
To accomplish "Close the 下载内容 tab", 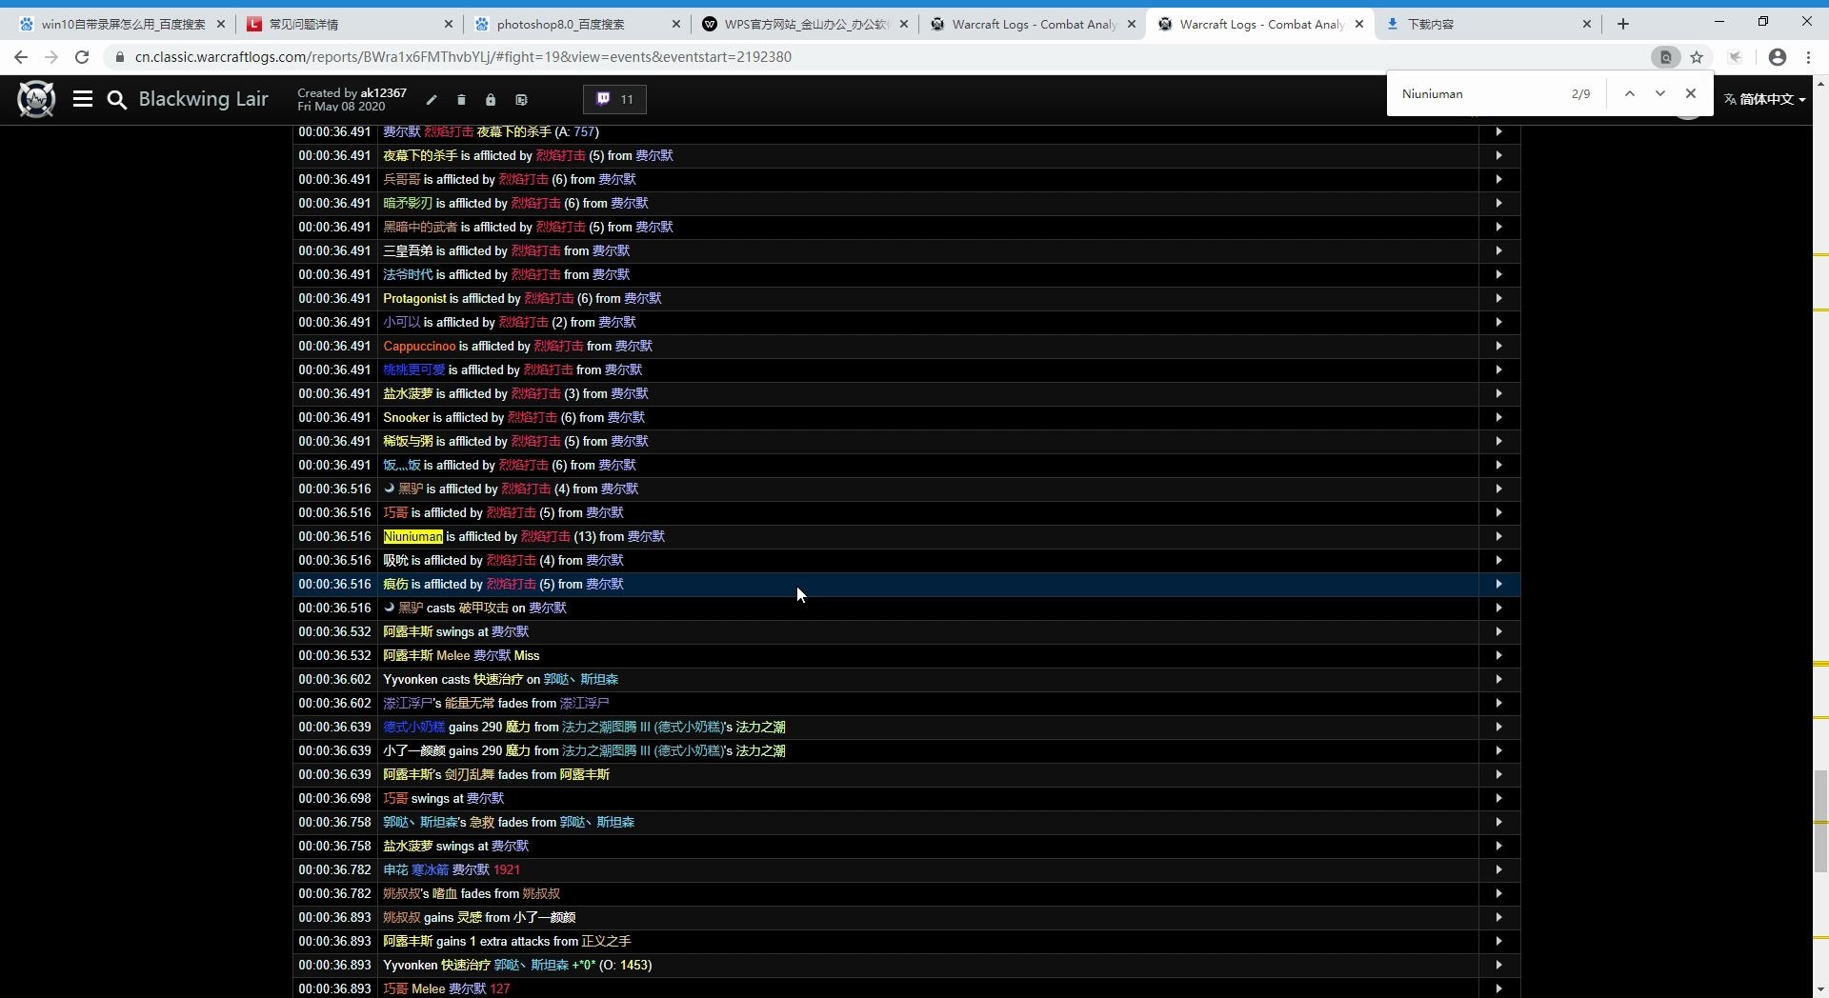I will click(1587, 24).
